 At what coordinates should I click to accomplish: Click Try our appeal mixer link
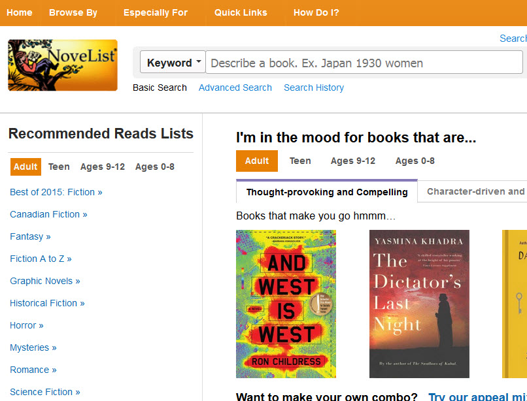pyautogui.click(x=477, y=396)
